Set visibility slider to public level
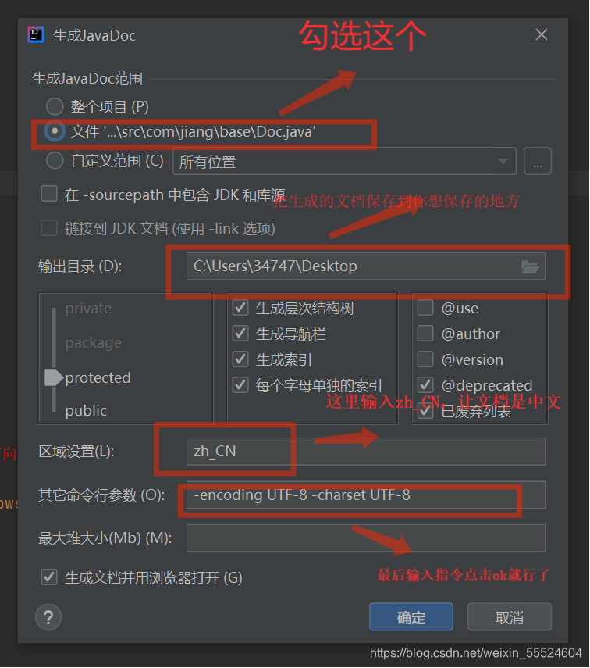This screenshot has width=590, height=668. click(x=86, y=411)
